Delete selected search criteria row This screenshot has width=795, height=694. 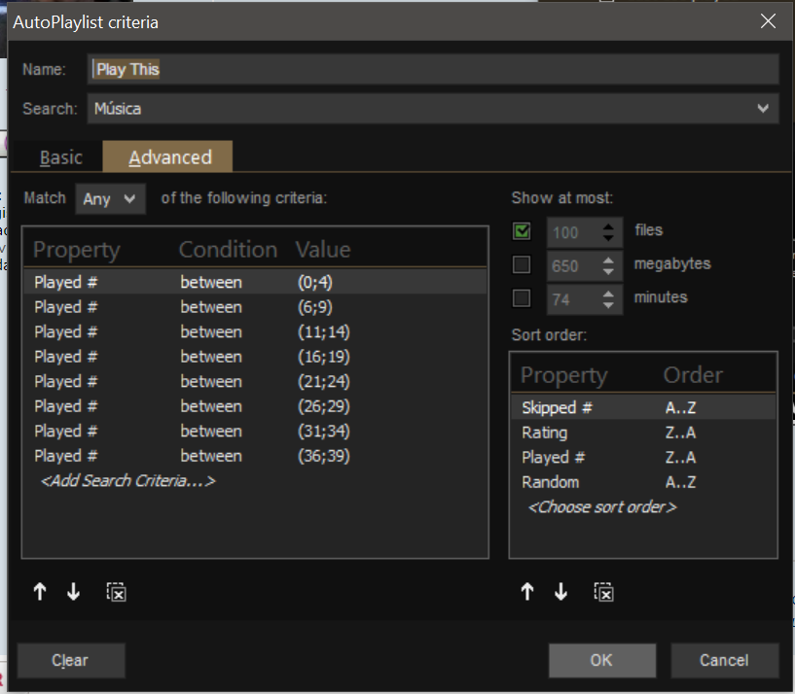[116, 592]
